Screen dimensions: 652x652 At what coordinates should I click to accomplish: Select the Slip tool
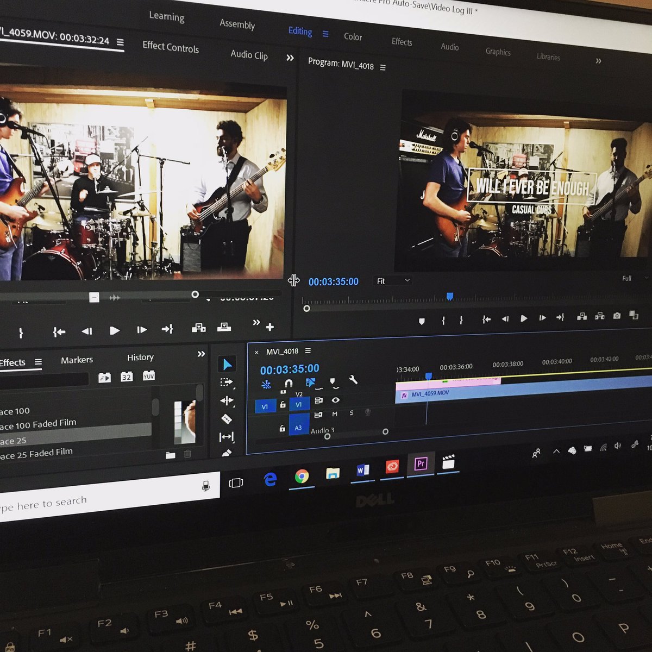(226, 437)
